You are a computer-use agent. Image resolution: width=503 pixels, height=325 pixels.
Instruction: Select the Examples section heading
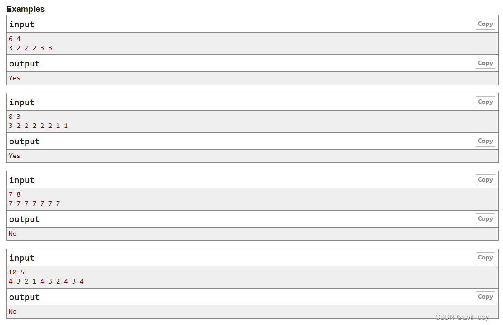click(26, 9)
